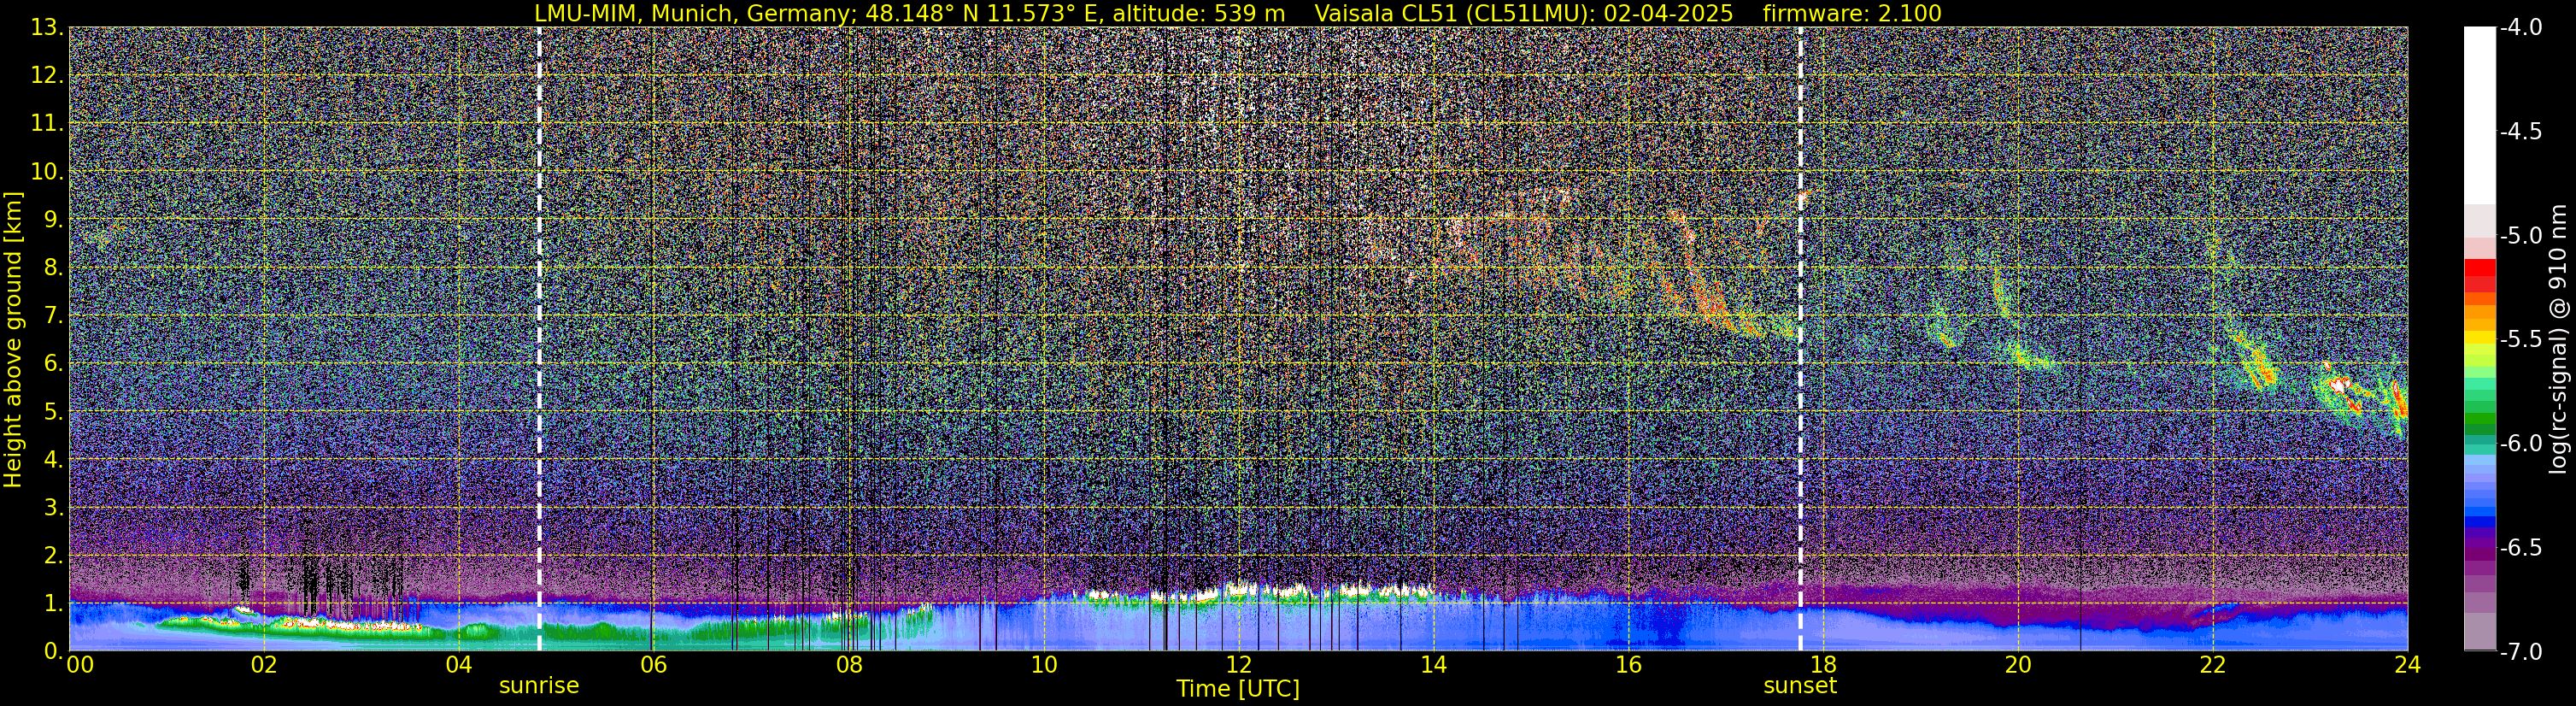Click the '0.' height tick label
This screenshot has height=706, width=2576.
54,651
